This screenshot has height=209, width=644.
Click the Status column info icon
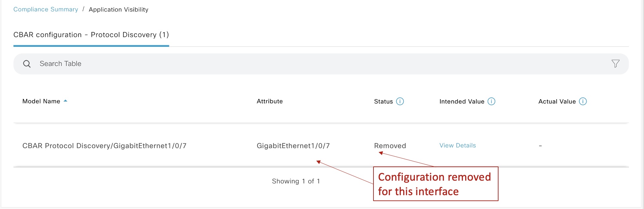(400, 102)
